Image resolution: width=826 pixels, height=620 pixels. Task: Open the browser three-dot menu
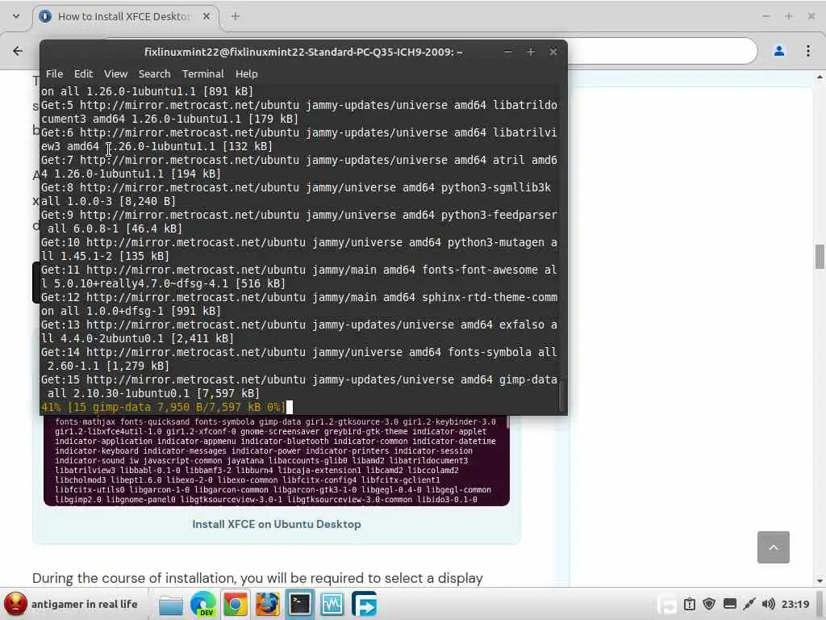(x=808, y=51)
